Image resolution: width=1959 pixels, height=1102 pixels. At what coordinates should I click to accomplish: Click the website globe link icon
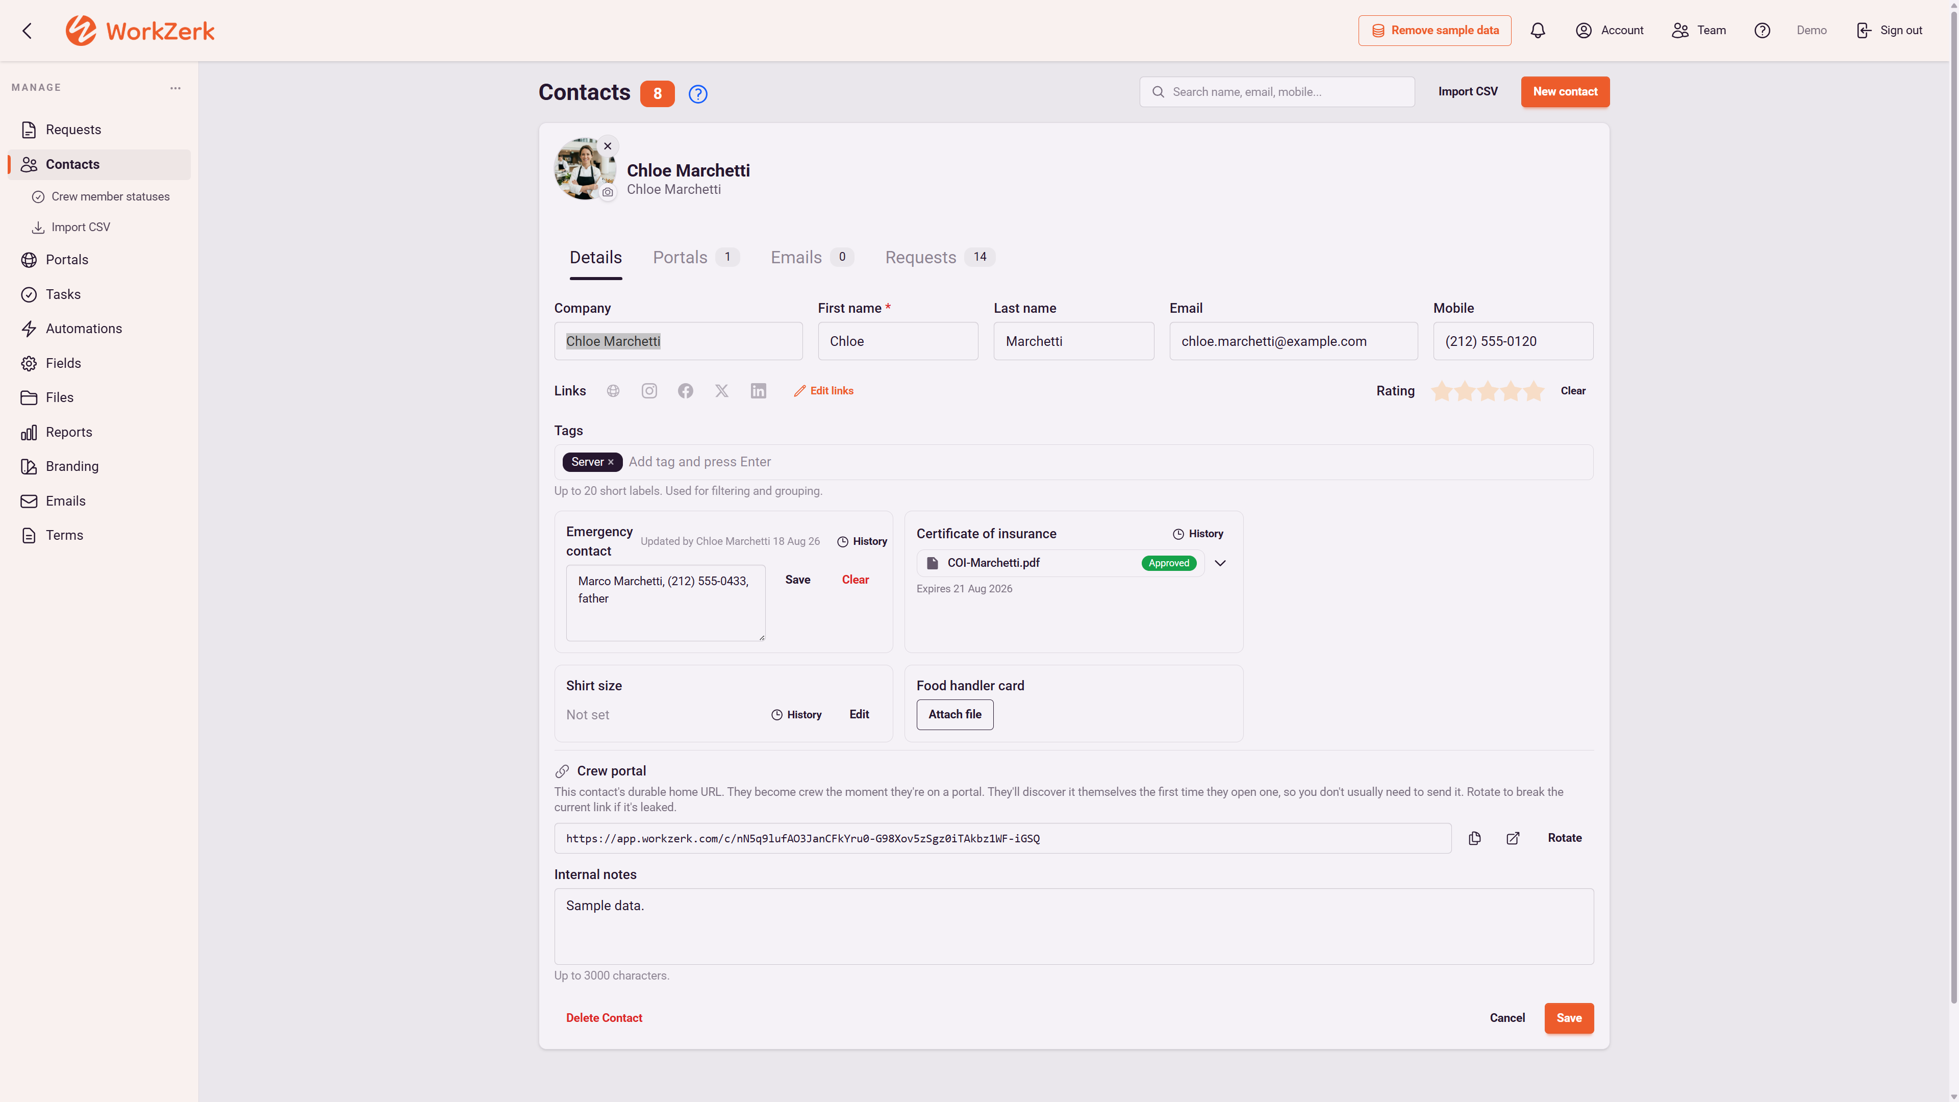pyautogui.click(x=613, y=391)
